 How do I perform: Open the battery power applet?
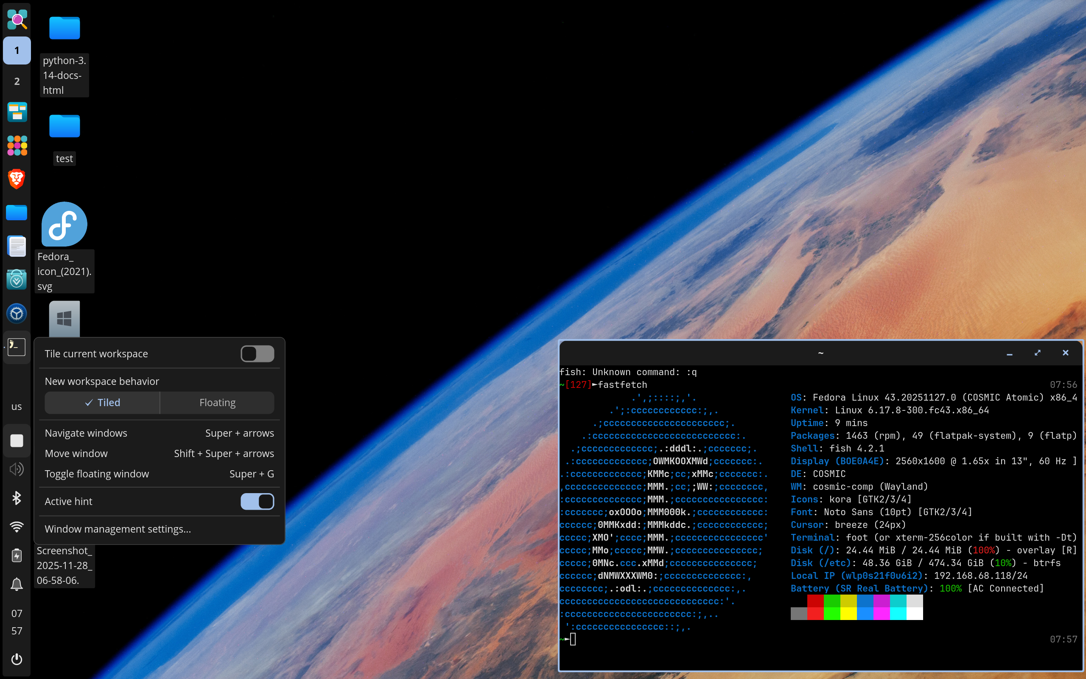[17, 556]
